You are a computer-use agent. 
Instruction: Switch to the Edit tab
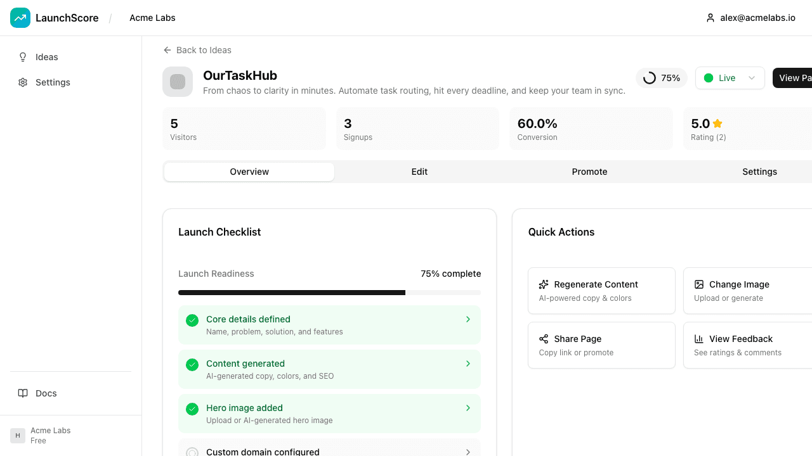pyautogui.click(x=419, y=172)
